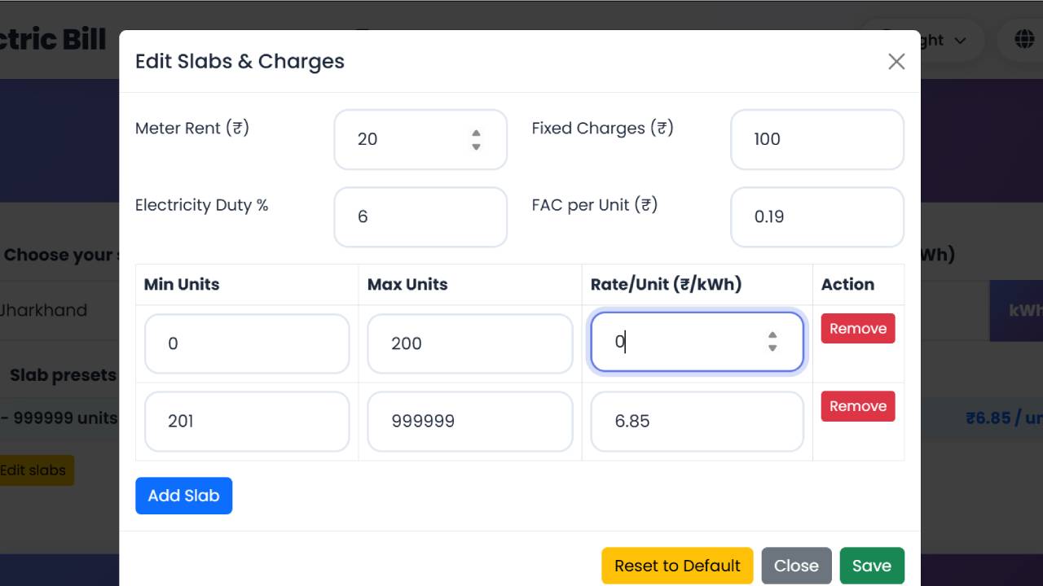Close the dialog using the X icon
Viewport: 1043px width, 586px height.
(x=896, y=61)
